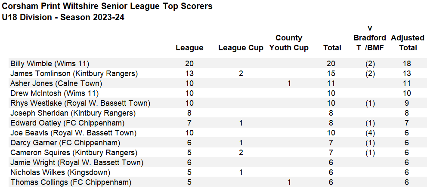Click the League column header
The height and width of the screenshot is (187, 427).
189,48
